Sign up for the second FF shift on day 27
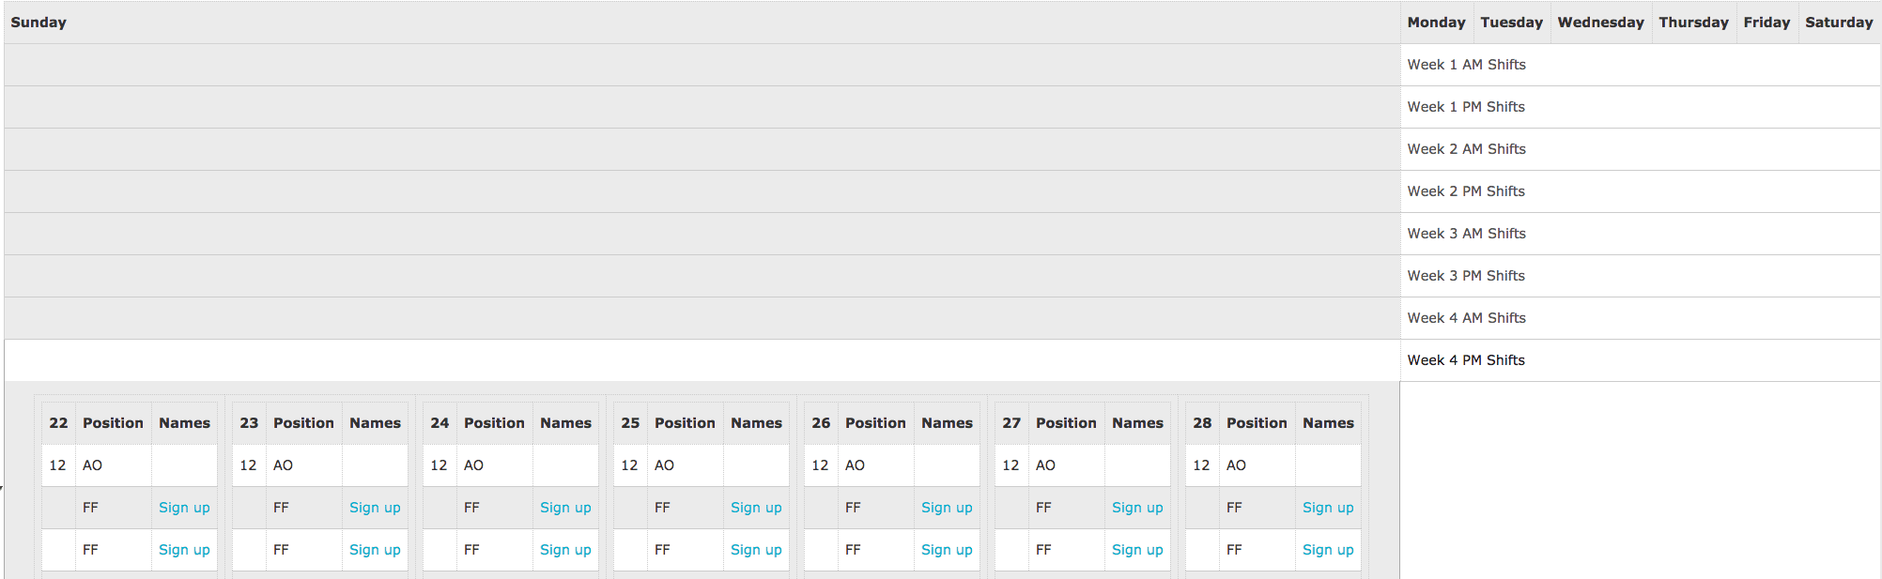1882x579 pixels. [x=1137, y=549]
